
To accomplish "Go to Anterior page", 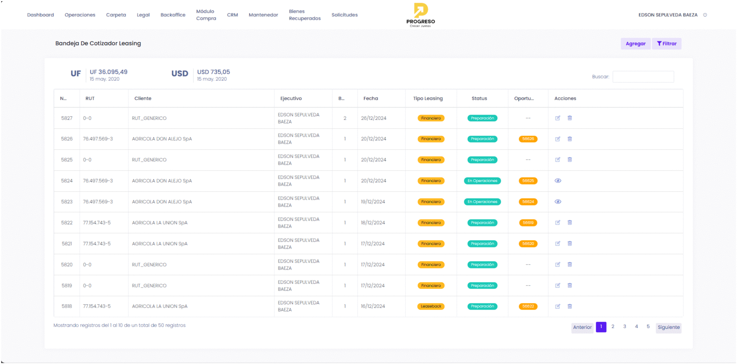I will pyautogui.click(x=582, y=327).
